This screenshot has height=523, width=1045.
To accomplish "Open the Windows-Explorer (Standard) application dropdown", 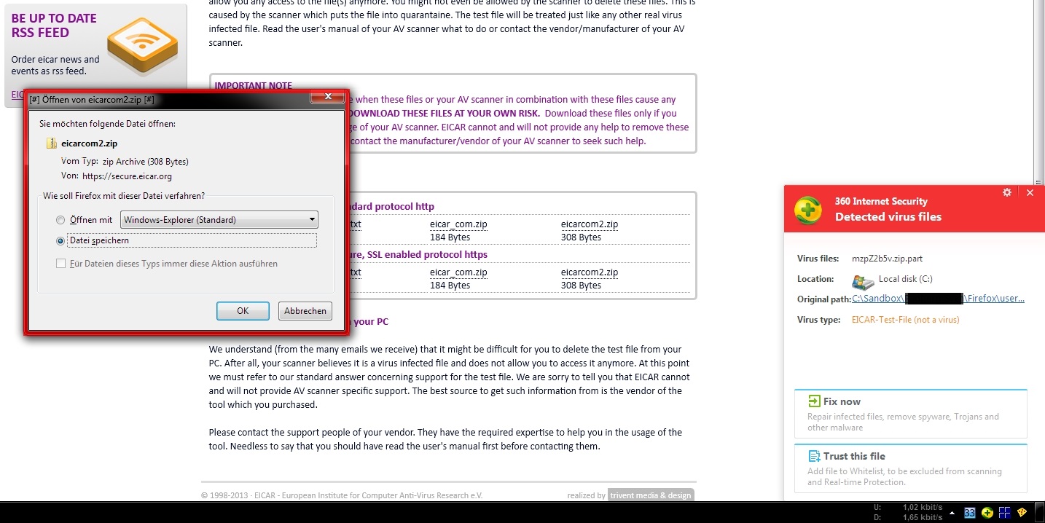I will (219, 219).
